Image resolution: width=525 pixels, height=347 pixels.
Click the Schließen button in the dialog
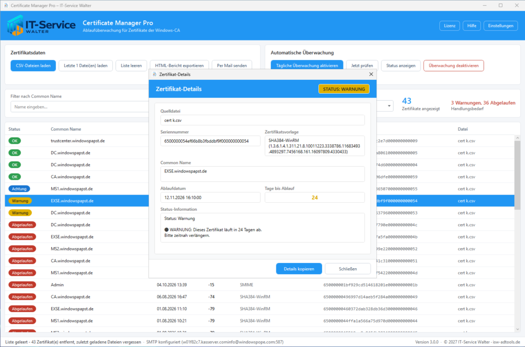[x=348, y=269]
